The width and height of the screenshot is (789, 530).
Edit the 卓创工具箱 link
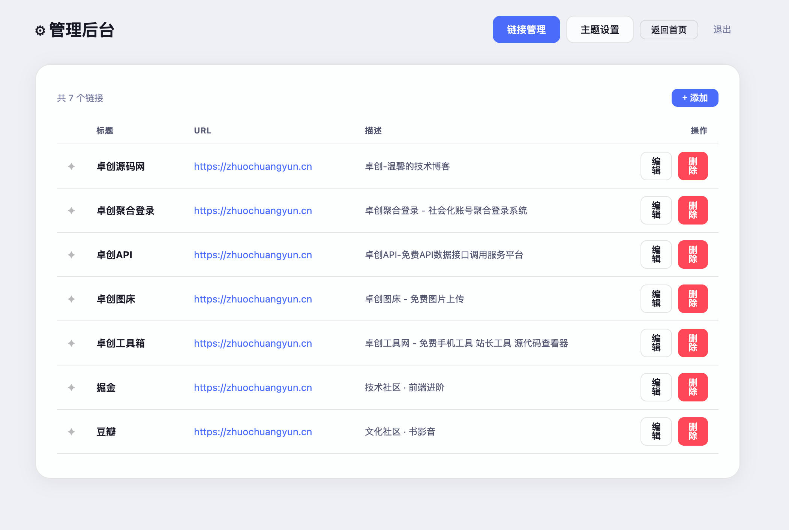click(x=656, y=343)
